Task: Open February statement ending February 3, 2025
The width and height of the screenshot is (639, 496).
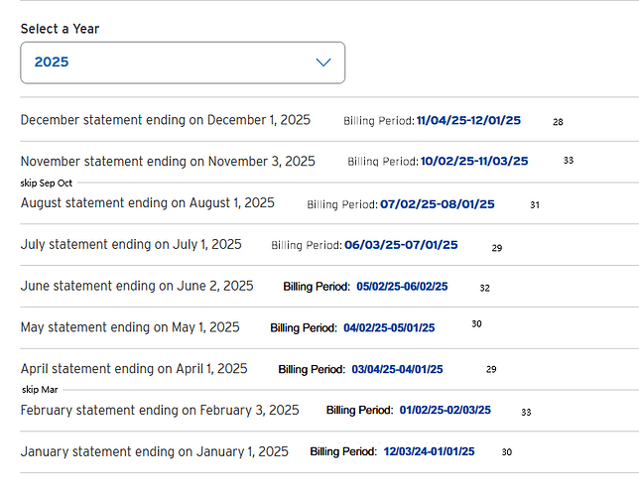Action: (x=159, y=410)
